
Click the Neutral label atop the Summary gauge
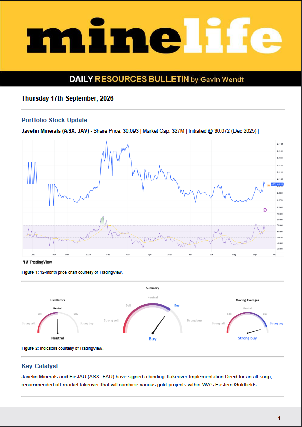[x=152, y=297]
